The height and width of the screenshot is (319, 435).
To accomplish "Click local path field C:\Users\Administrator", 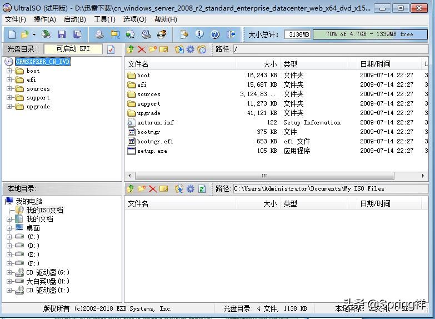I will tap(331, 189).
